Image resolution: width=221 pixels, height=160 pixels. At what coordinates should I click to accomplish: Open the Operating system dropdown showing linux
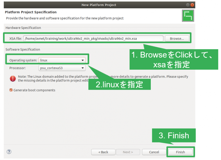pos(62,60)
